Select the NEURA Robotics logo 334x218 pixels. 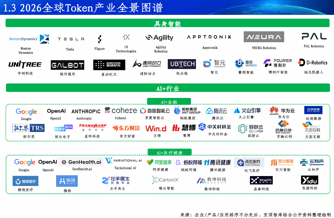(x=264, y=37)
